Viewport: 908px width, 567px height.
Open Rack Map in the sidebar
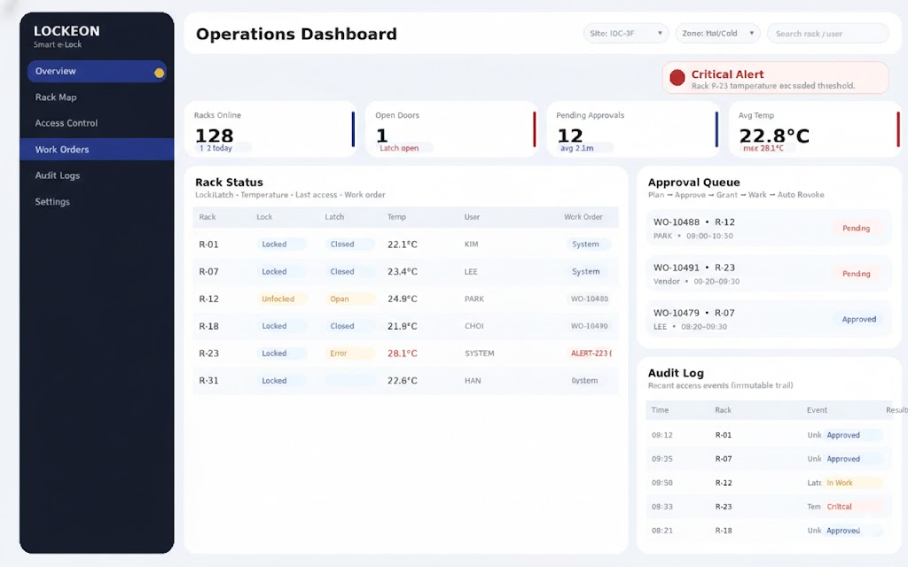click(x=56, y=97)
